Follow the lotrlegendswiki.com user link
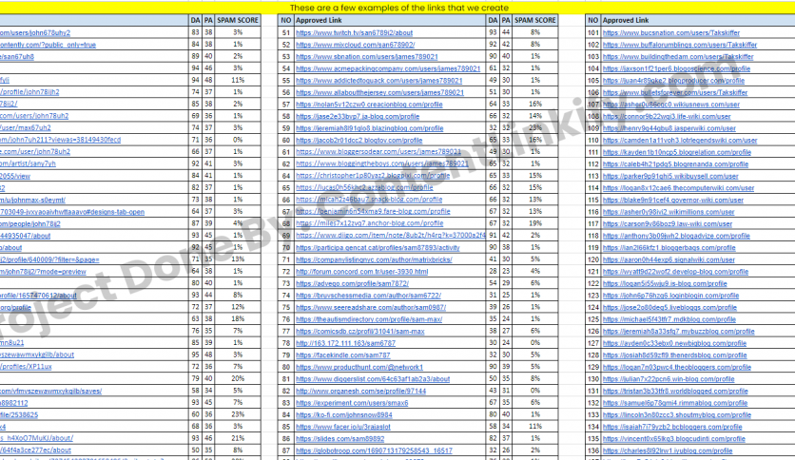795x460 pixels. pyautogui.click(x=679, y=141)
